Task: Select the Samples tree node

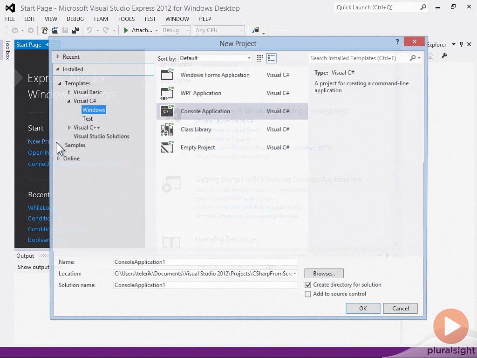Action: pyautogui.click(x=75, y=145)
